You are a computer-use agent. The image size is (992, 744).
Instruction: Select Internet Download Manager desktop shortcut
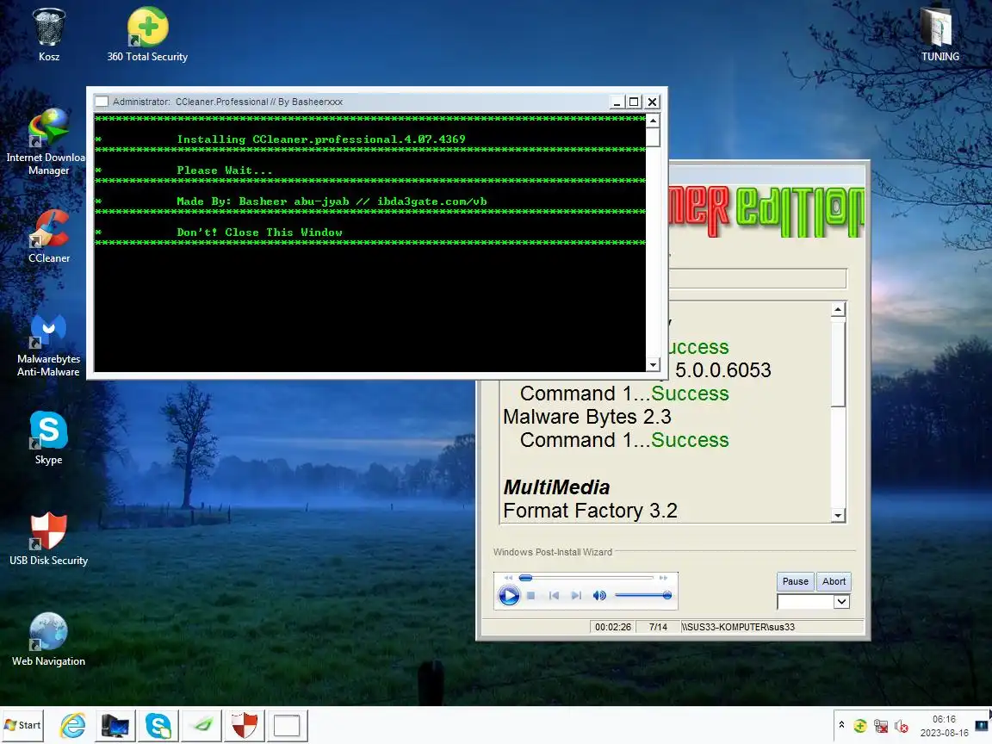coord(47,142)
